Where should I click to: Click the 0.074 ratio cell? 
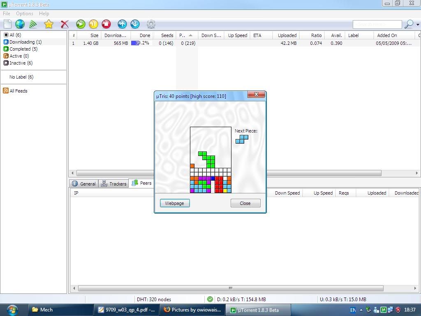[x=316, y=43]
